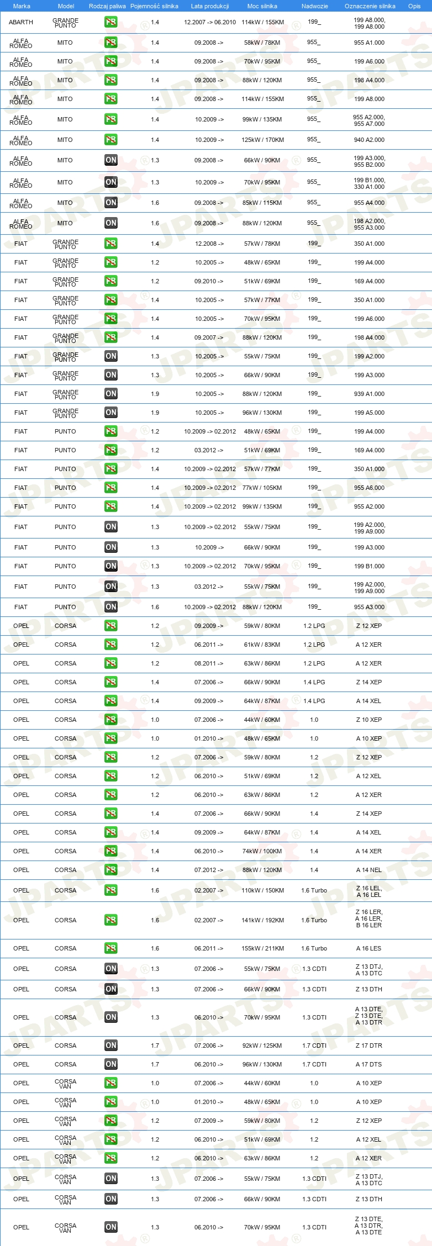Click the Opis column header
Image resolution: width=432 pixels, height=1246 pixels.
click(x=414, y=6)
